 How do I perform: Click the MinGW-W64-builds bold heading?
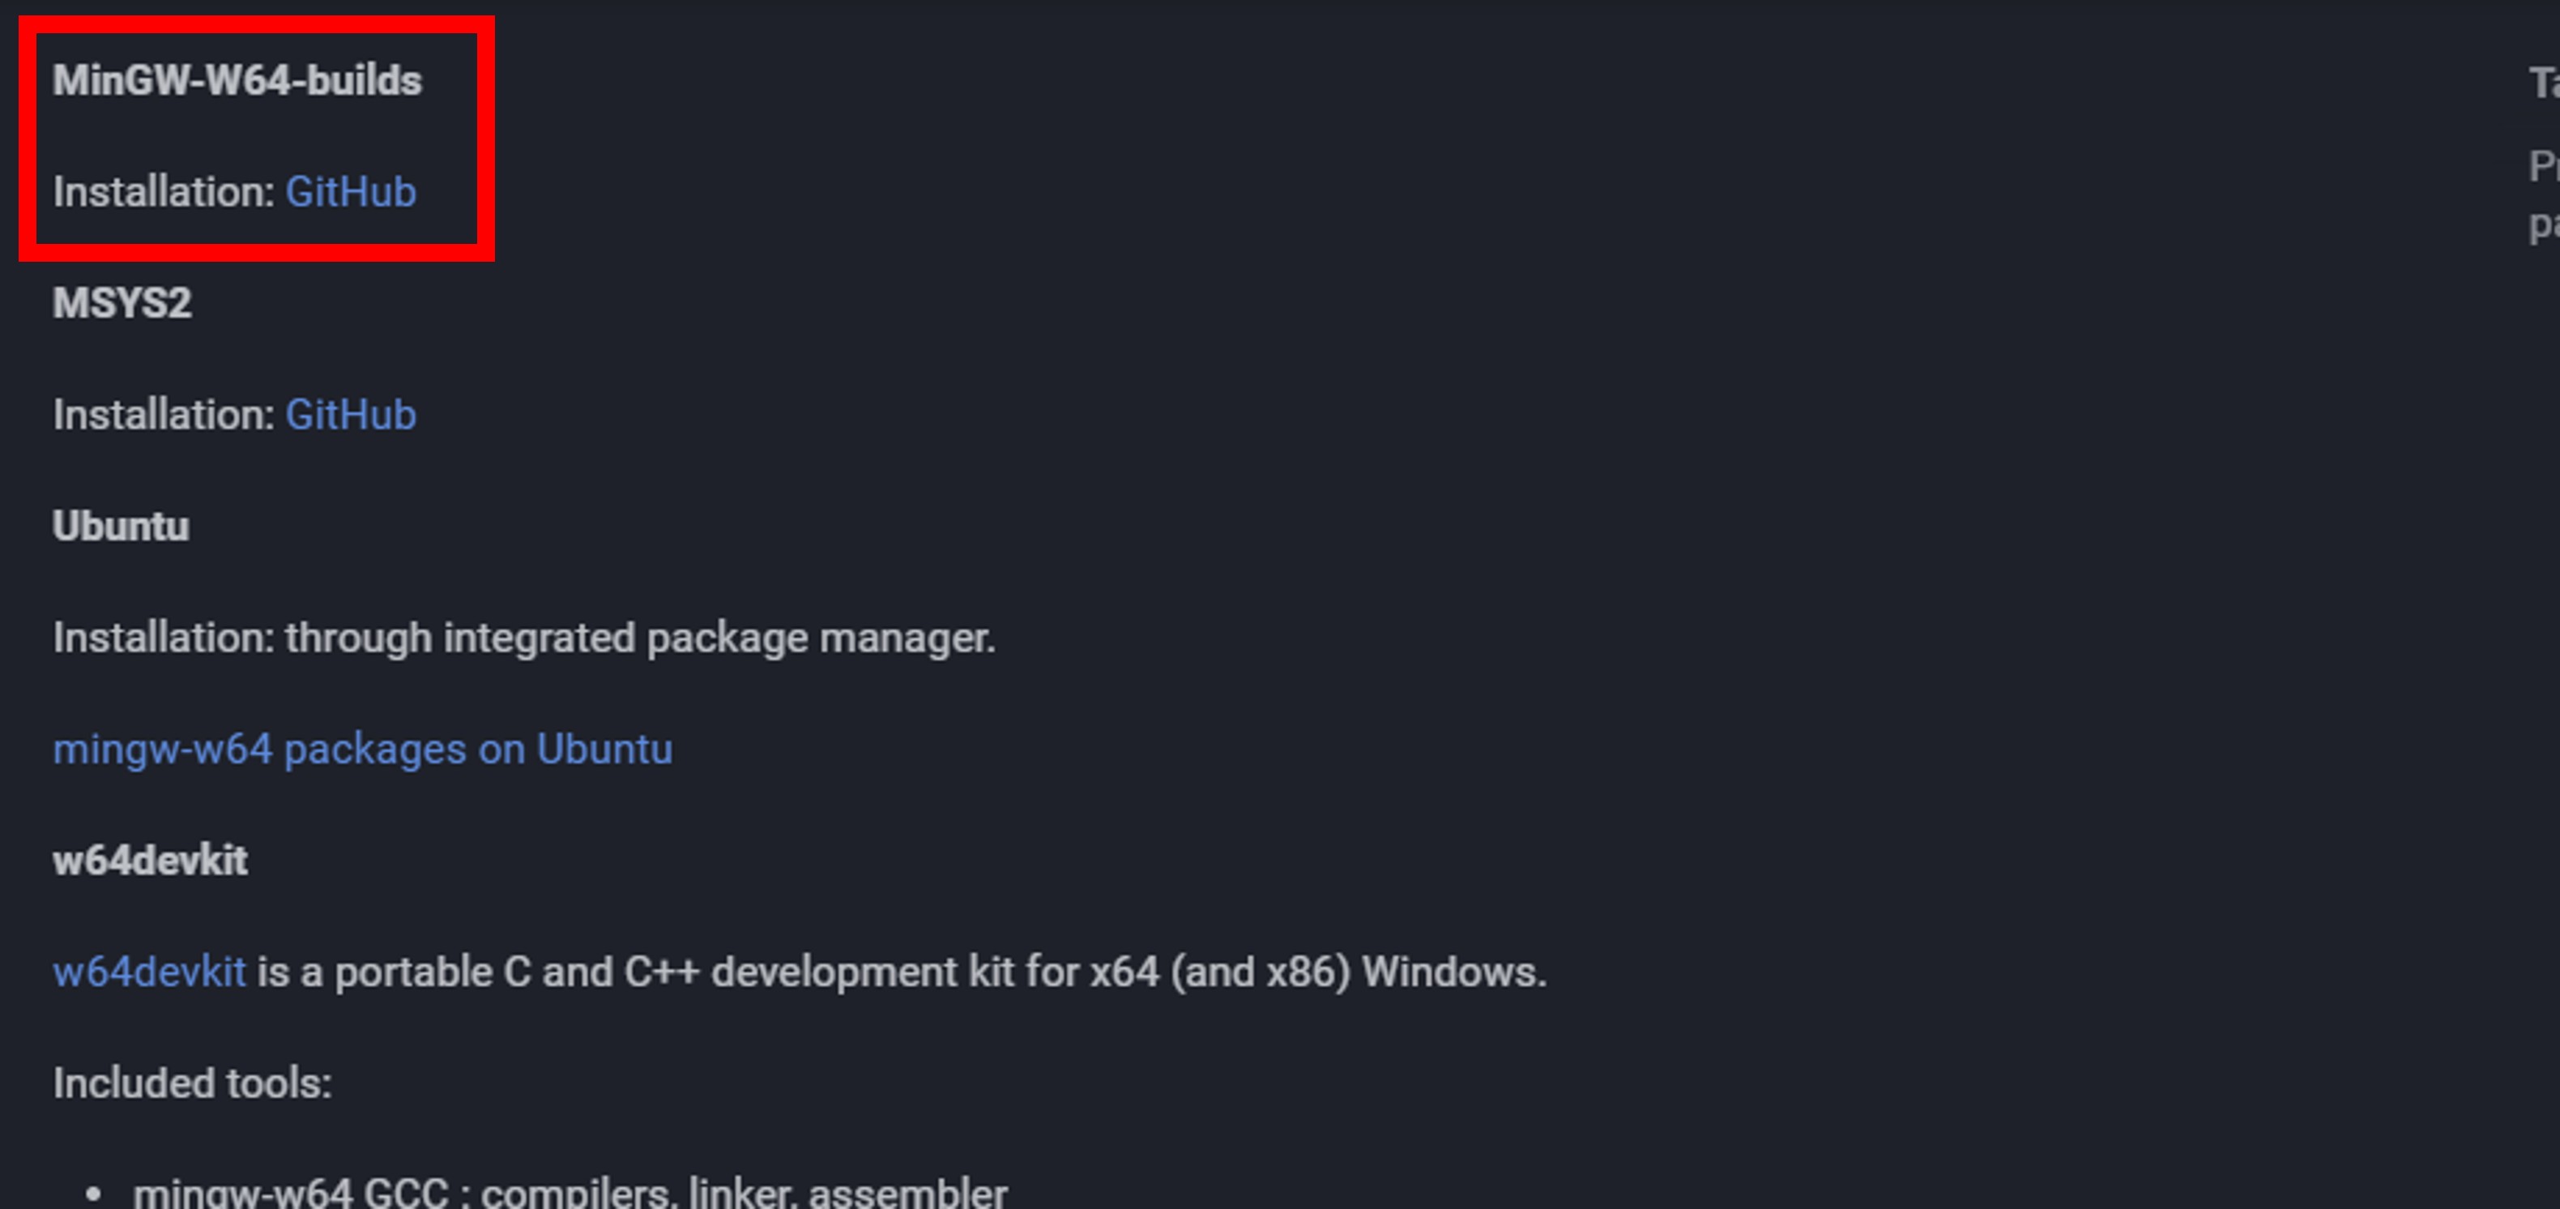click(x=237, y=80)
